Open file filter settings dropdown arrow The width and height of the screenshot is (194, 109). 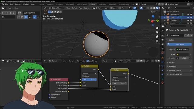(x=38, y=17)
